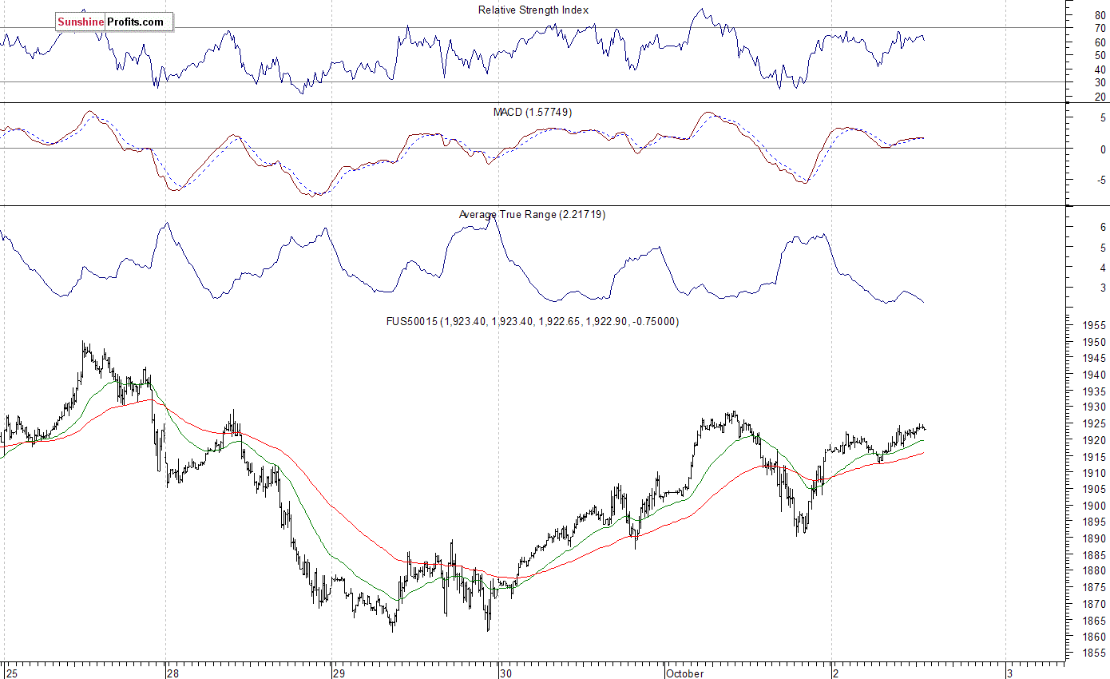
Task: Click the 1940 price scale label
Action: (x=1095, y=375)
